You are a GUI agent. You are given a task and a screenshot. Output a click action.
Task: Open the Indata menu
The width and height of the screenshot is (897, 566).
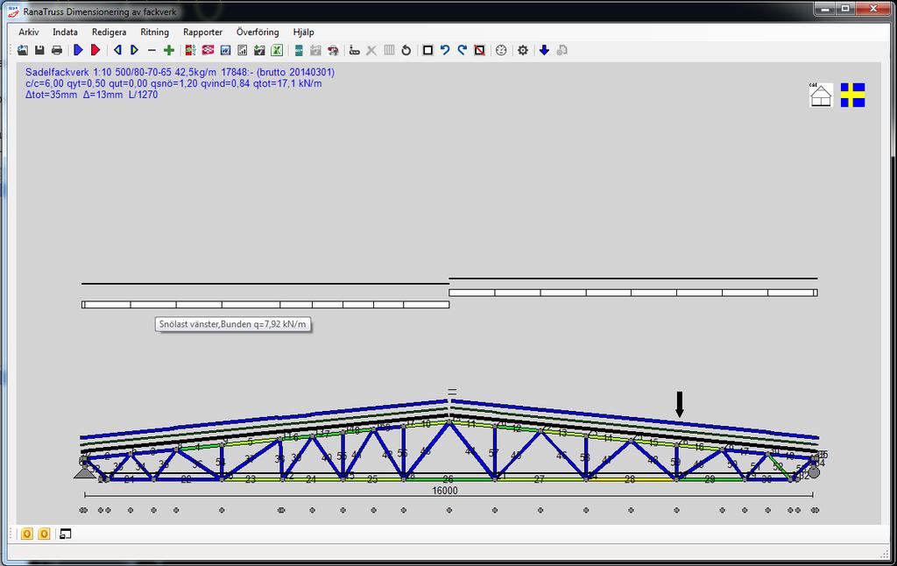(65, 32)
